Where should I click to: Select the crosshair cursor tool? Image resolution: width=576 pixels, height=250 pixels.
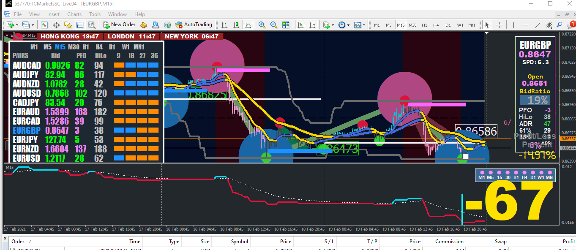tap(499, 25)
